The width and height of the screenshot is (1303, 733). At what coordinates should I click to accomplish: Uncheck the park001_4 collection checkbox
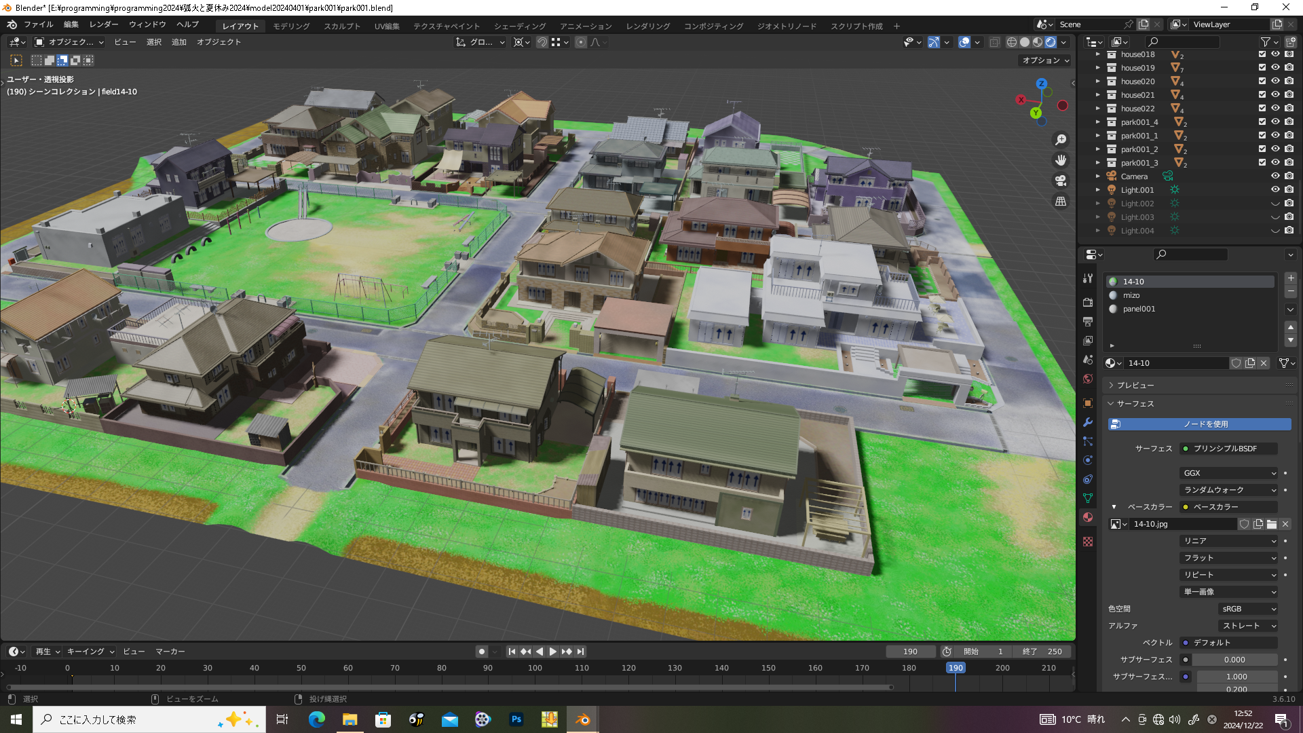tap(1262, 122)
